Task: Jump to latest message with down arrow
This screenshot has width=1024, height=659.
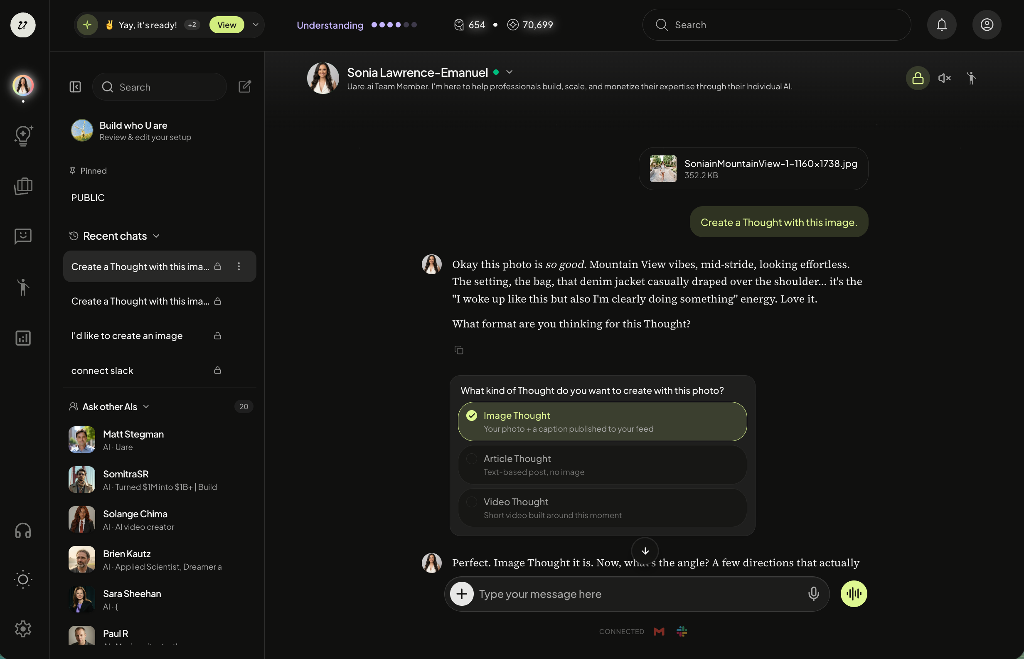Action: coord(645,551)
